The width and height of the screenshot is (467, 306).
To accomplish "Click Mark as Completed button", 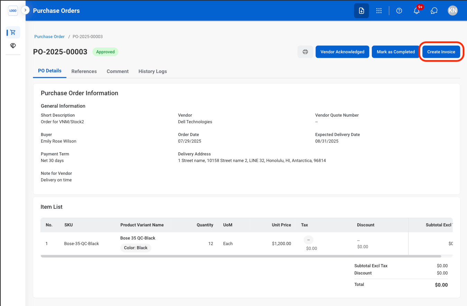I will (396, 52).
